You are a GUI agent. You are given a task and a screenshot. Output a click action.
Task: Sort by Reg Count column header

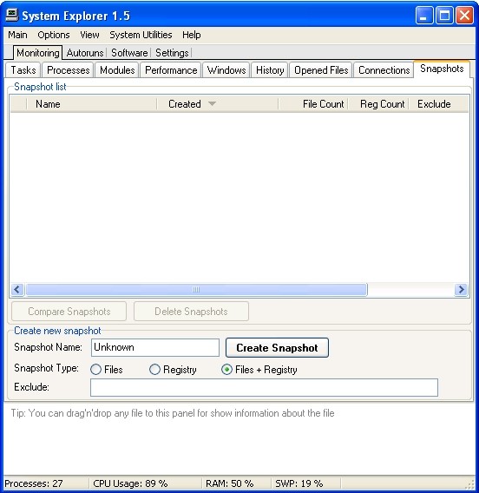click(378, 104)
